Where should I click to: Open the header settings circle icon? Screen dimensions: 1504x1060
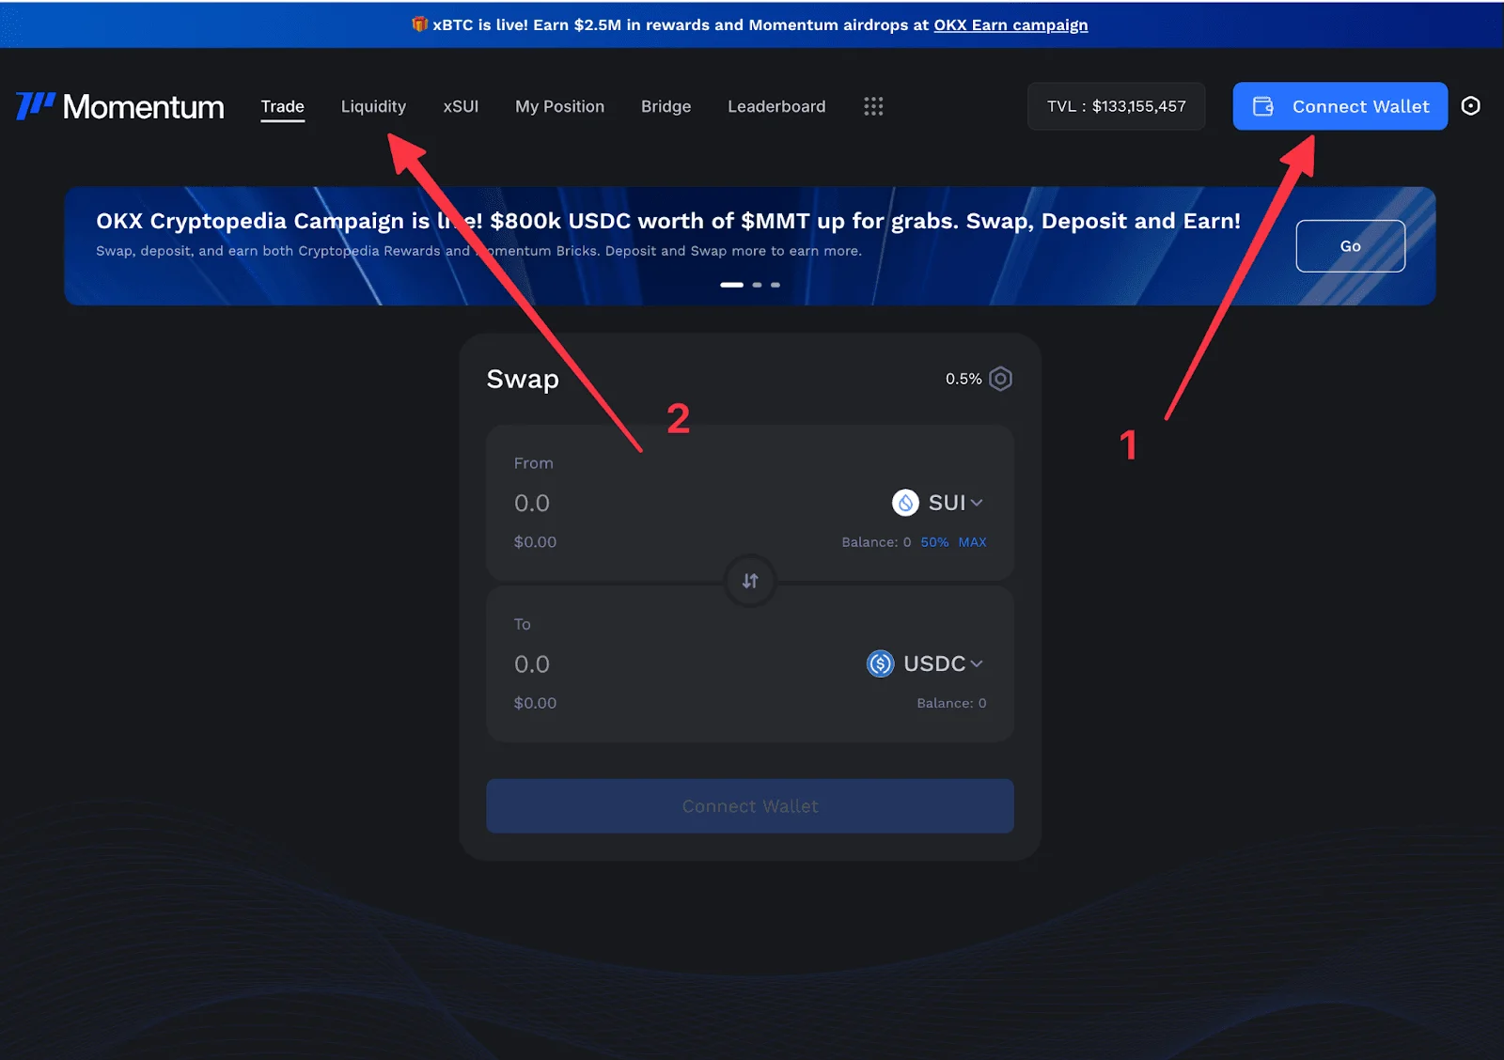tap(1471, 106)
